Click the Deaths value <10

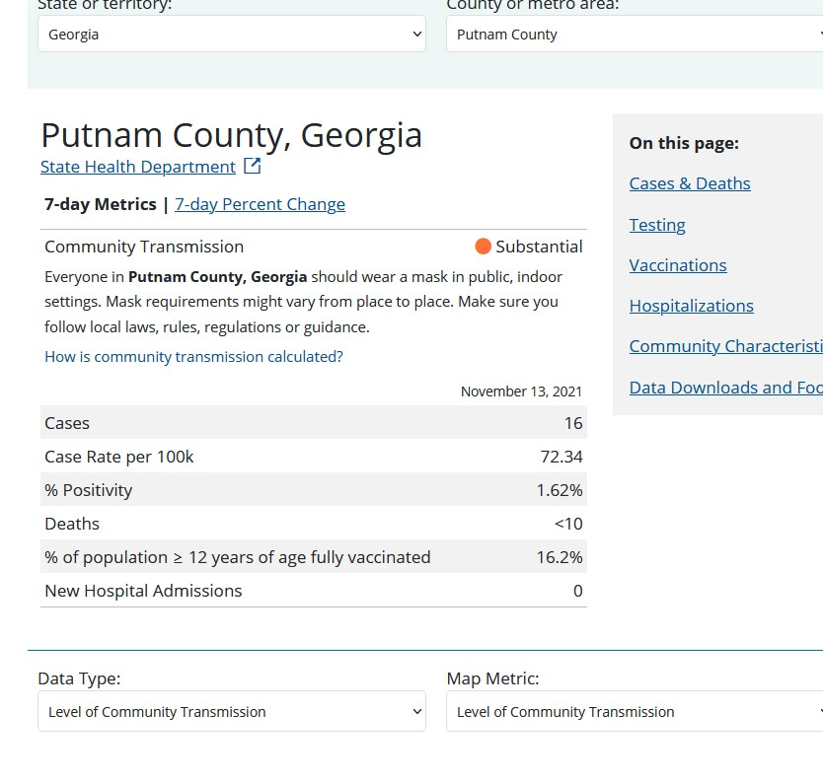pyautogui.click(x=568, y=524)
